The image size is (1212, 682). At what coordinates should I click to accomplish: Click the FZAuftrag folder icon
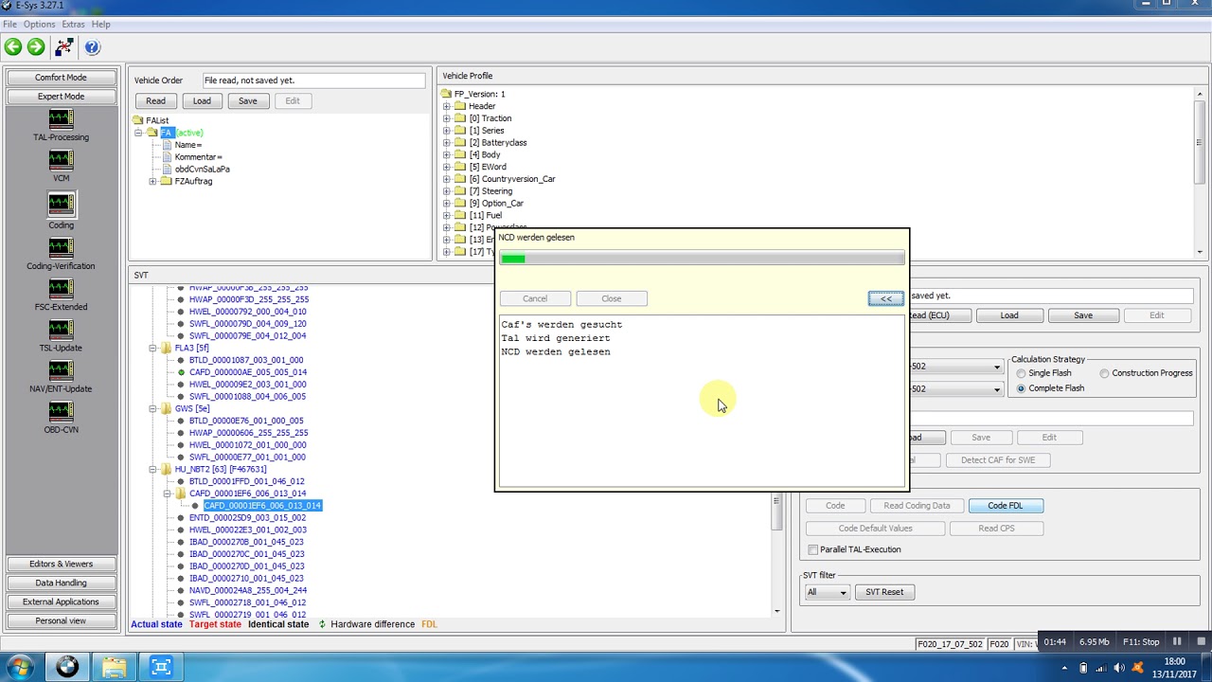coord(166,181)
